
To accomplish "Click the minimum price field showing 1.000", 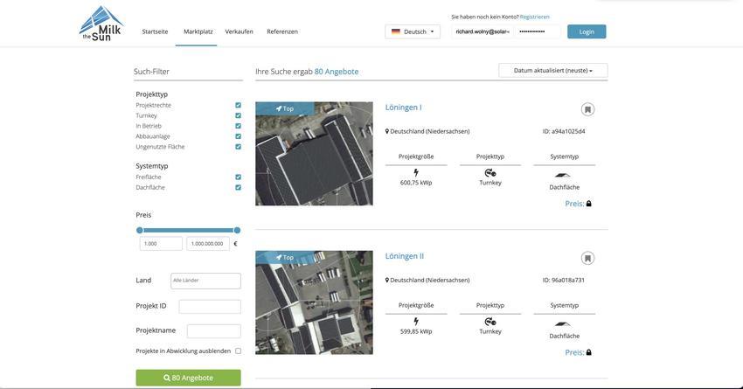I will (x=161, y=244).
